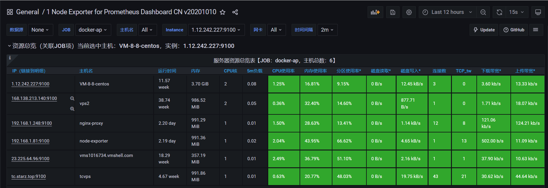Viewport: 548px width, 188px height.
Task: Select the nginx-proxy hostname cell
Action: click(114, 123)
